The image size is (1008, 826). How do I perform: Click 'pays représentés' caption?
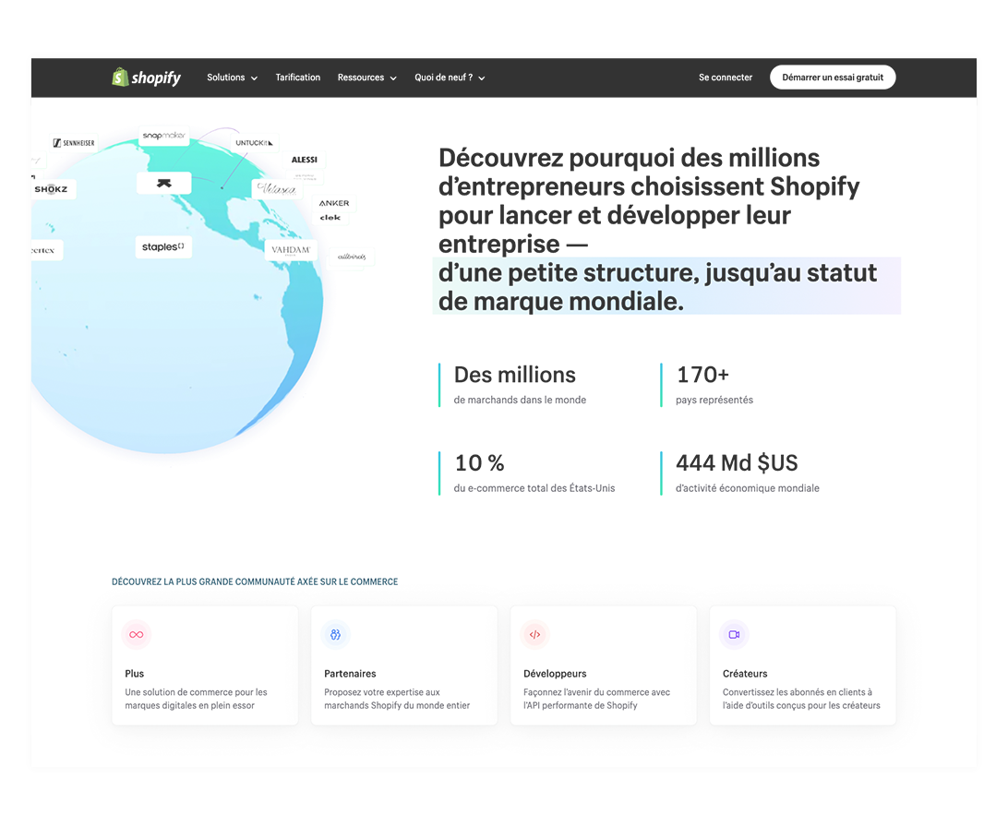pyautogui.click(x=714, y=400)
